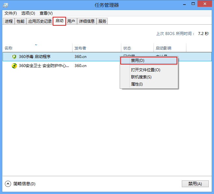Screen dimensions: 214x194
Task: Sort by the 发布者 column header
Action: point(80,48)
